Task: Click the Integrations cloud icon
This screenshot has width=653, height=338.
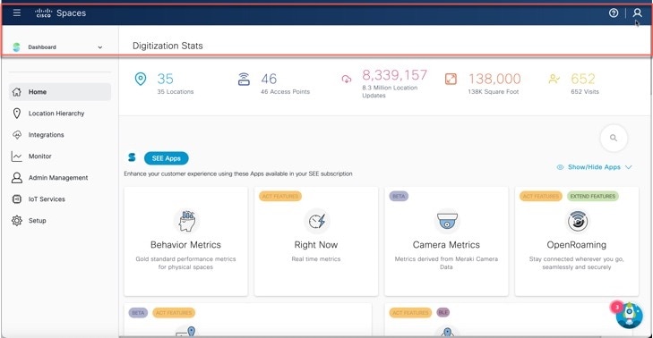Action: 17,135
